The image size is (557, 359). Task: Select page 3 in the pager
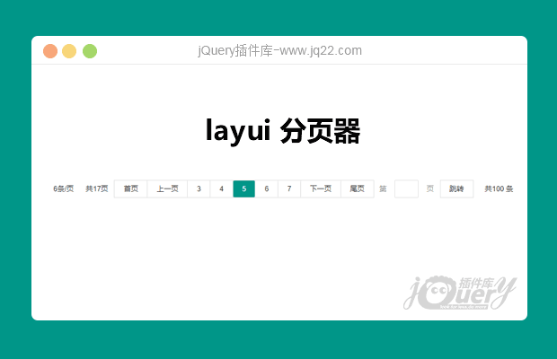click(199, 188)
